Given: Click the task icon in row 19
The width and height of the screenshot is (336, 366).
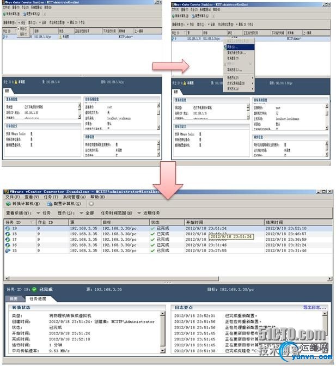Looking at the screenshot, I should coord(8,228).
